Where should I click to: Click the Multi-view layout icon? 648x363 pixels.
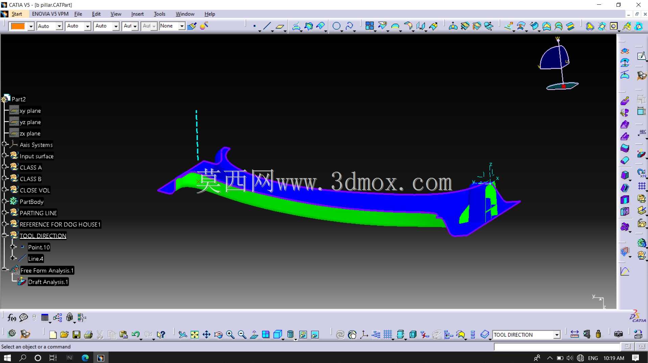[266, 334]
